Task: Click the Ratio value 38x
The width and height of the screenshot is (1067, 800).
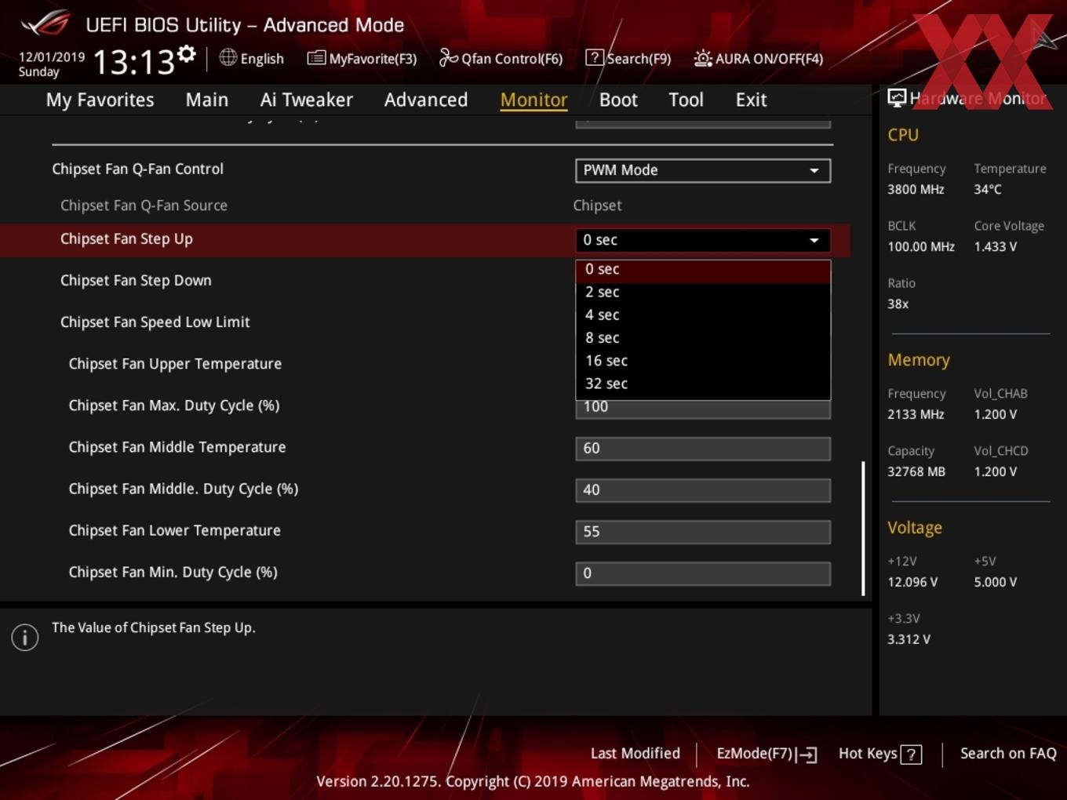Action: coord(898,304)
